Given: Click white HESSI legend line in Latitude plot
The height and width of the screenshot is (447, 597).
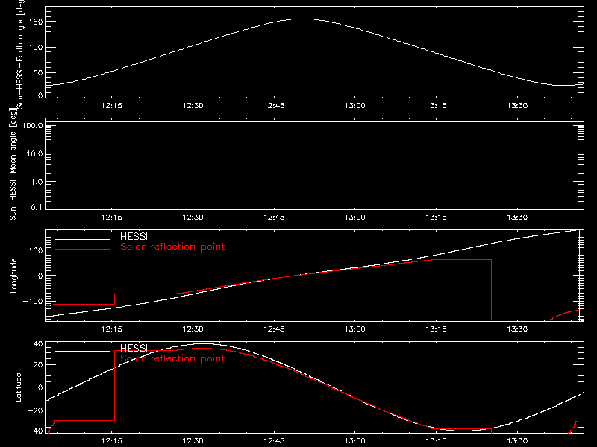Looking at the screenshot, I should tap(83, 351).
